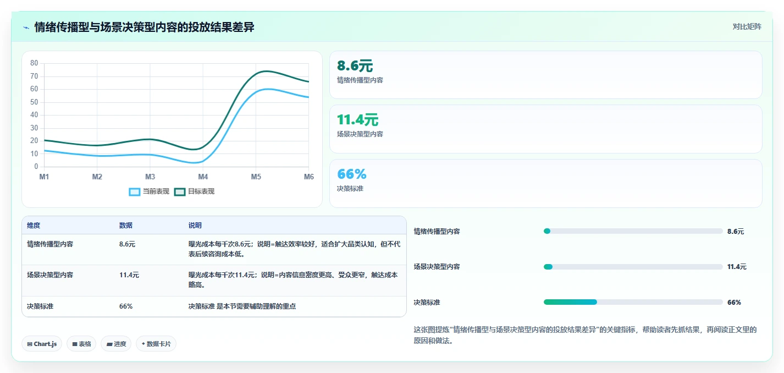Image resolution: width=784 pixels, height=373 pixels.
Task: Click the 维度 table column header
Action: click(34, 226)
